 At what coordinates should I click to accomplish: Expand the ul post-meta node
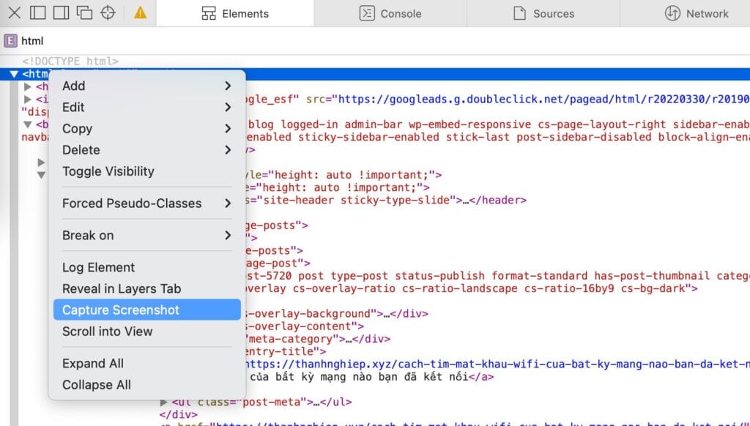[163, 402]
